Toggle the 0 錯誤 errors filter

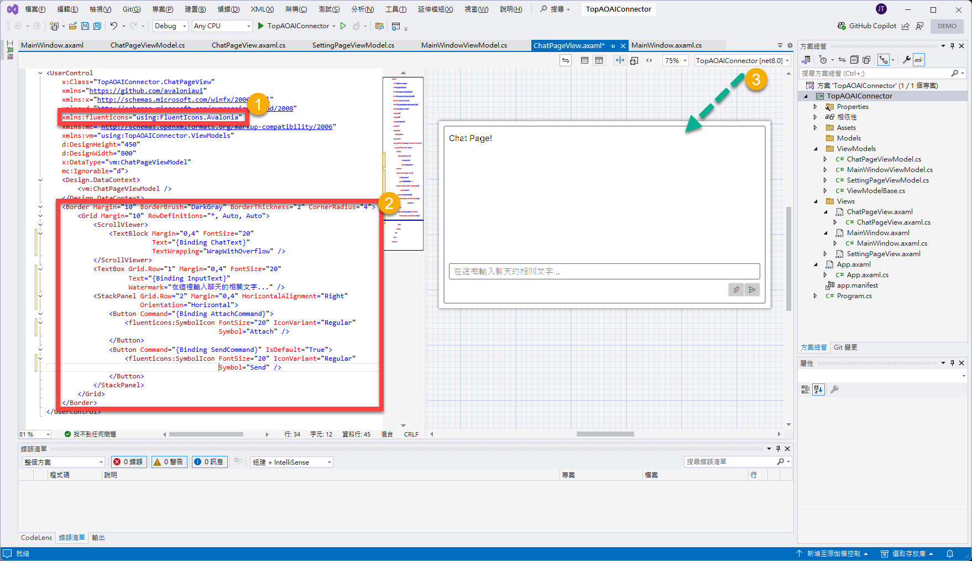[128, 462]
